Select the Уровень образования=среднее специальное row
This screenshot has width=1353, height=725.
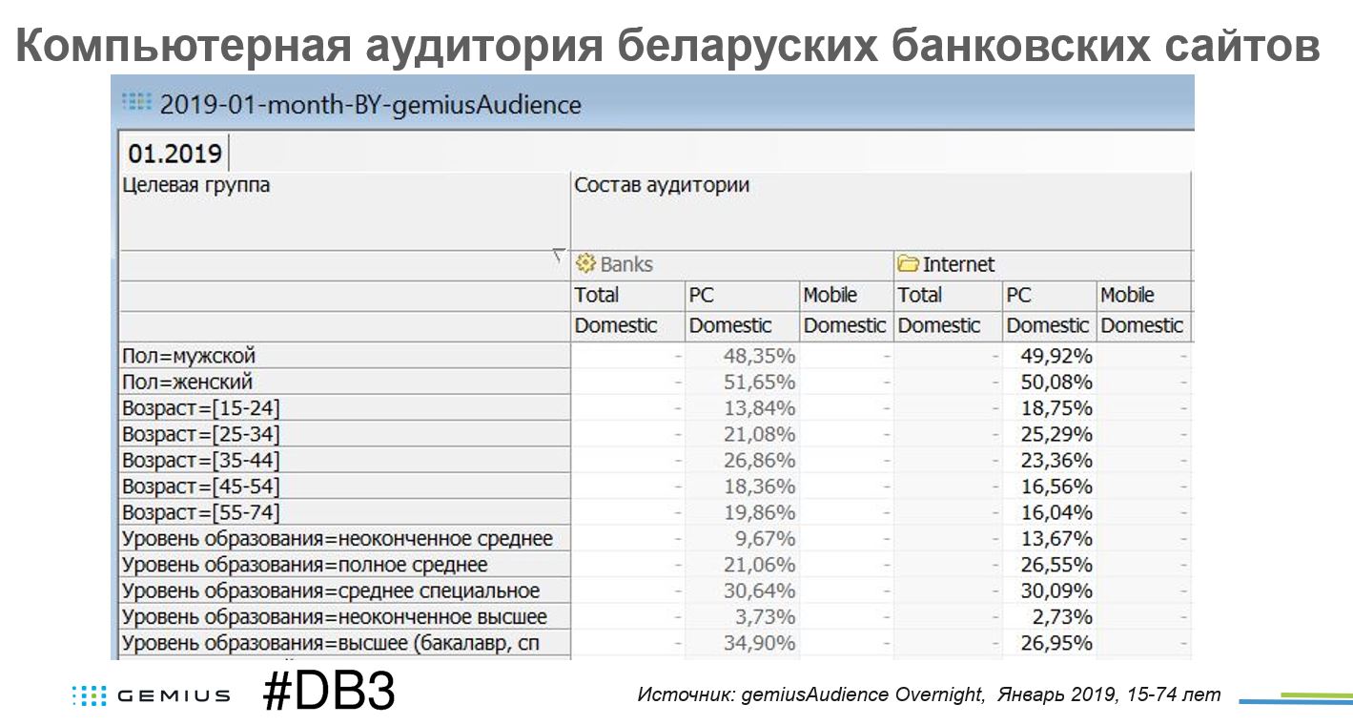pyautogui.click(x=330, y=590)
